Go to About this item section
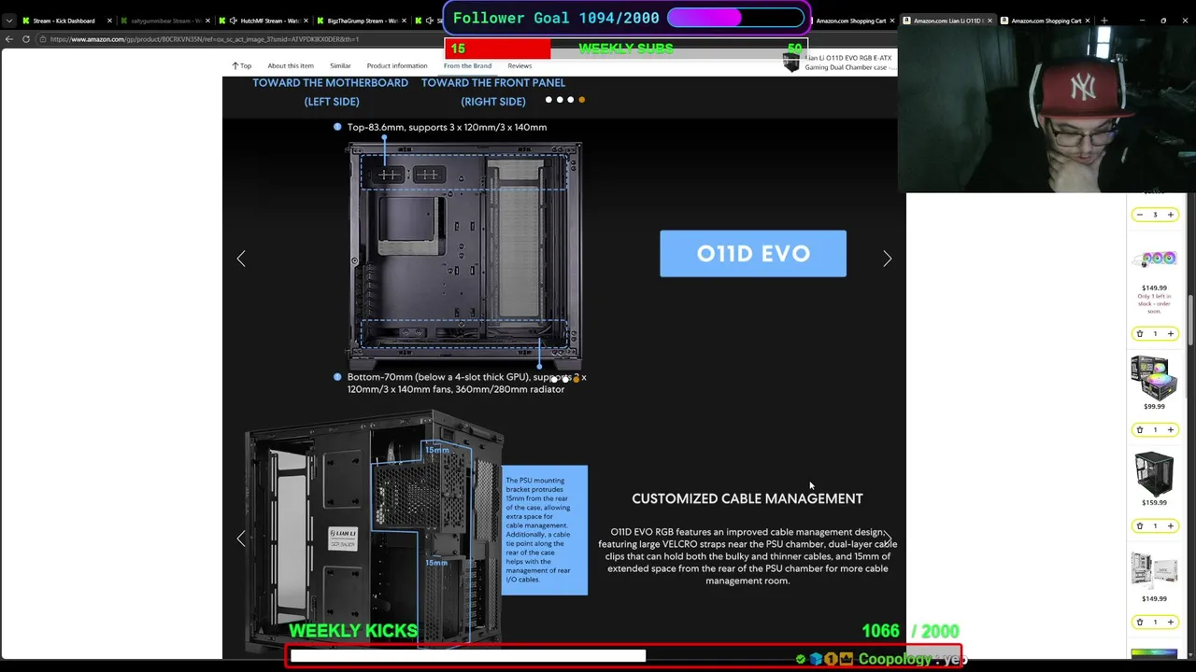The width and height of the screenshot is (1196, 672). [x=291, y=65]
